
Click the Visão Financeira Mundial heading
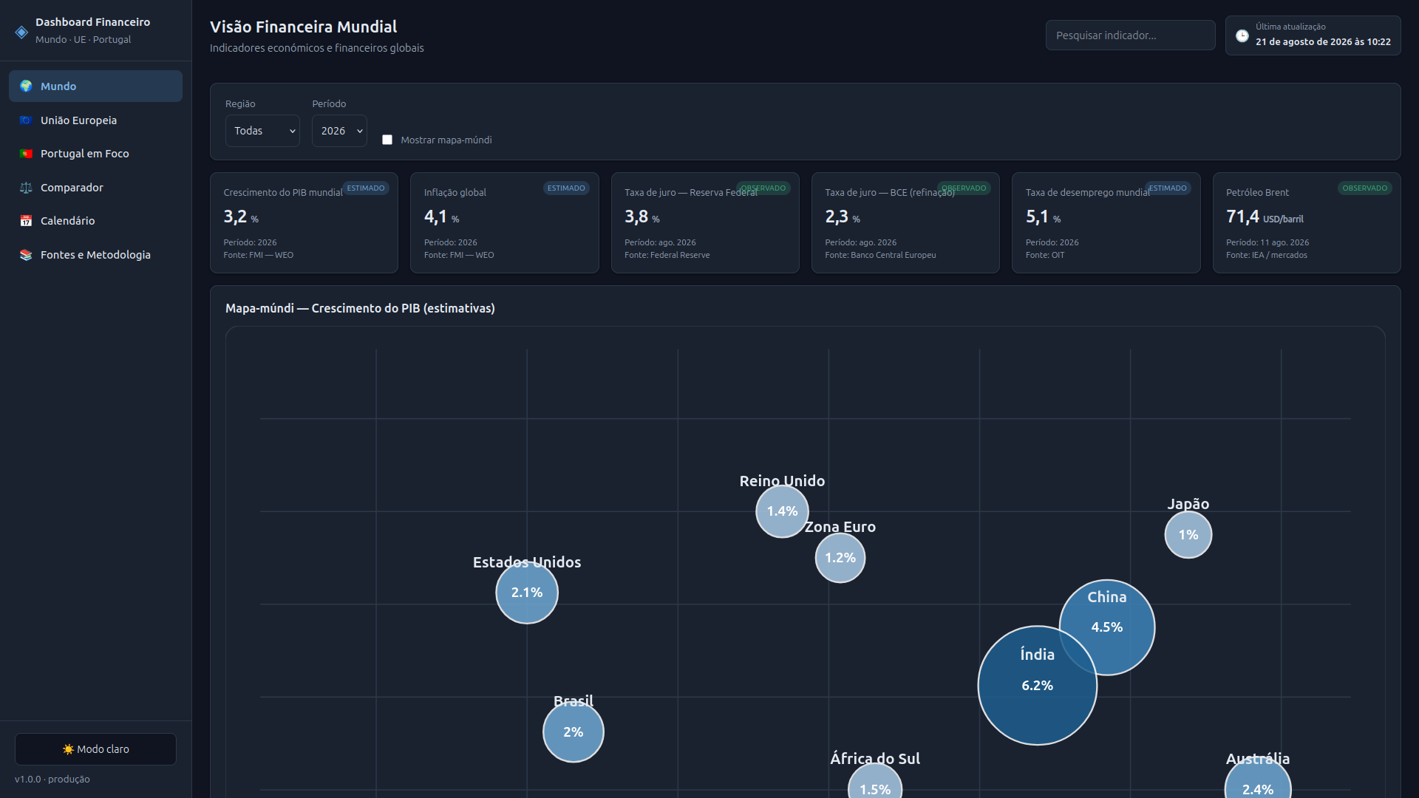(x=304, y=27)
